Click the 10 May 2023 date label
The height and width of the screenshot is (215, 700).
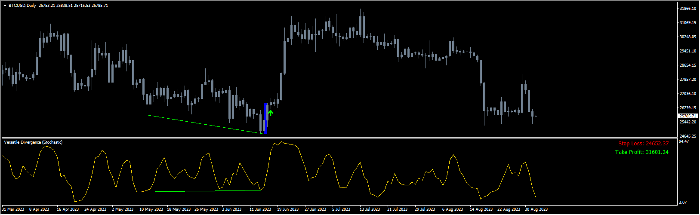pyautogui.click(x=151, y=210)
